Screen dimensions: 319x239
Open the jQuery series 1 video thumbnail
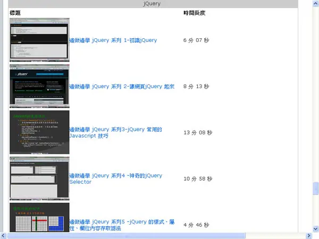(39, 40)
